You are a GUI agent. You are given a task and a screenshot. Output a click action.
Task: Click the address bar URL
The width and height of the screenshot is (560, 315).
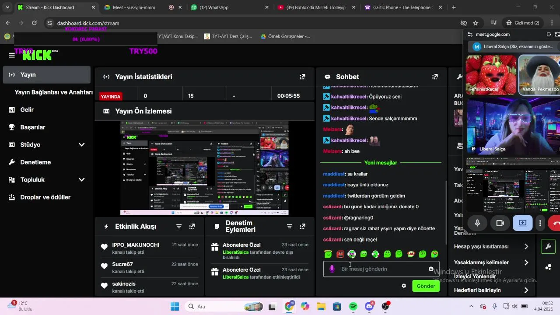coord(88,23)
